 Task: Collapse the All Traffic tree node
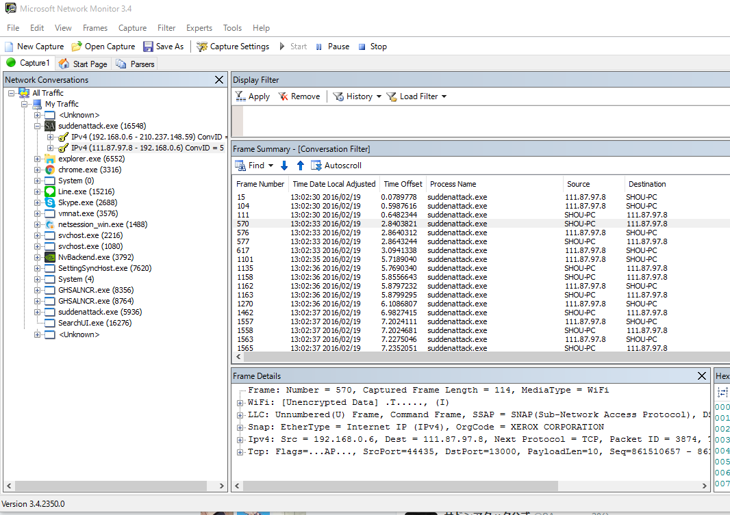(x=11, y=93)
